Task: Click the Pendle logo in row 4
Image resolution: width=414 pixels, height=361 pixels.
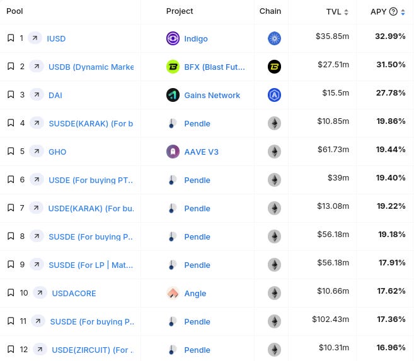Action: (173, 123)
